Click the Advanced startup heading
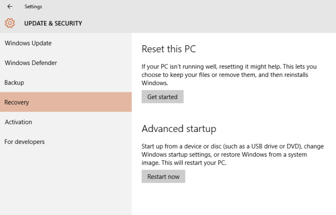The image size is (336, 215). pos(179,128)
